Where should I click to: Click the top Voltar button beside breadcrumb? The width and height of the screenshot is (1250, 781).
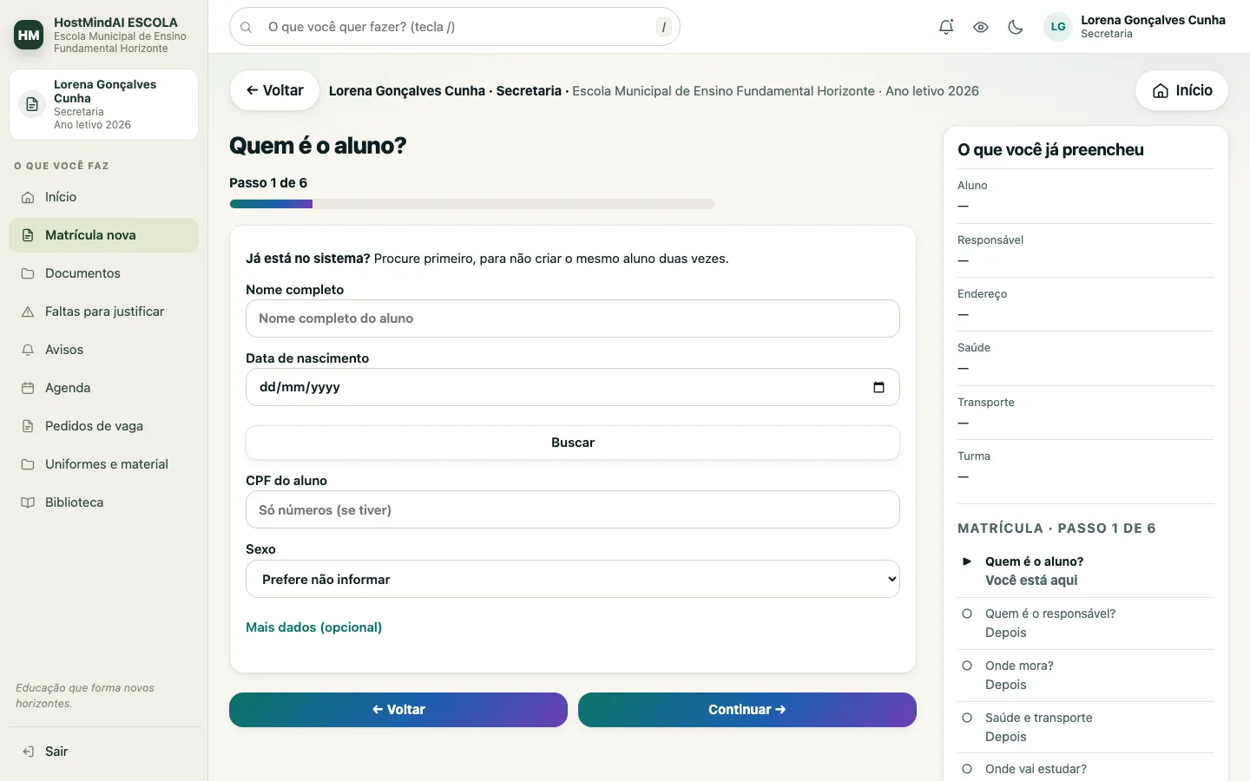274,90
